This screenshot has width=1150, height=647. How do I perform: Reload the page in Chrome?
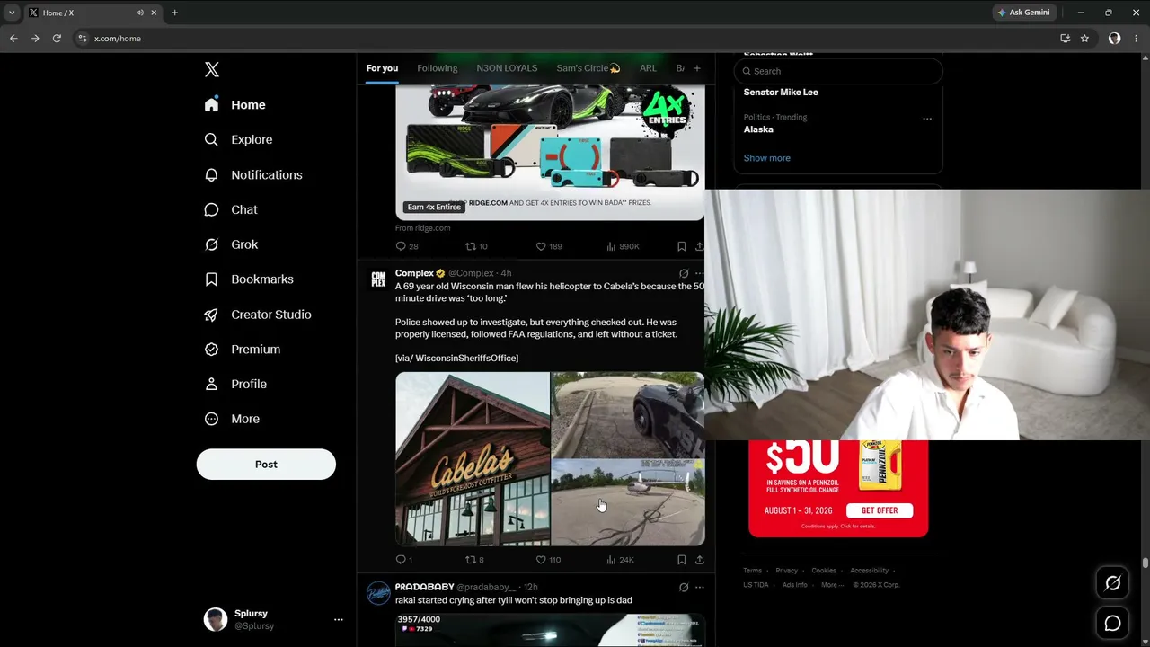click(57, 39)
